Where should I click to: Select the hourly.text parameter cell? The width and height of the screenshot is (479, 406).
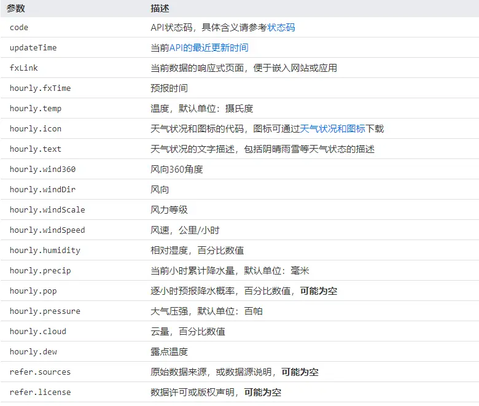coord(36,149)
